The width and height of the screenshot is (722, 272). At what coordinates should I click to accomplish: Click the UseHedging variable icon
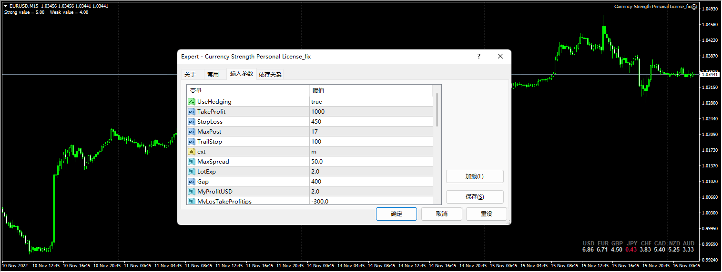(x=191, y=102)
